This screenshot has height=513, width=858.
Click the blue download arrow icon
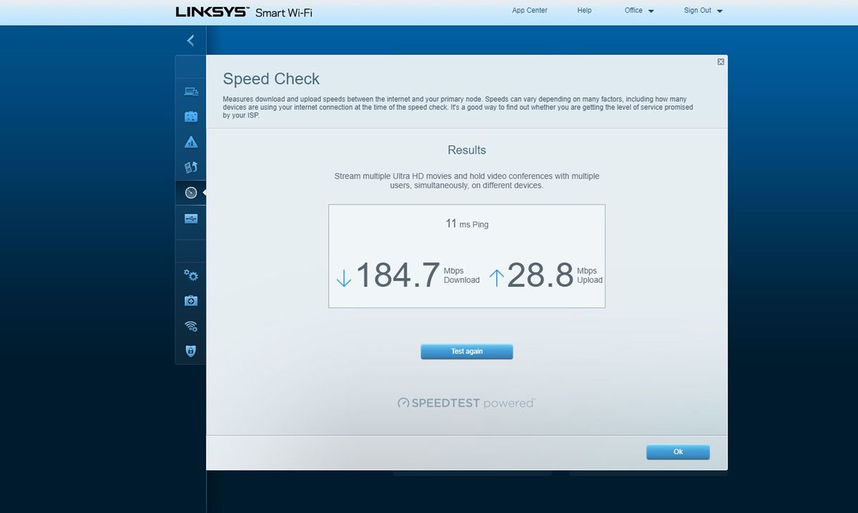[344, 277]
